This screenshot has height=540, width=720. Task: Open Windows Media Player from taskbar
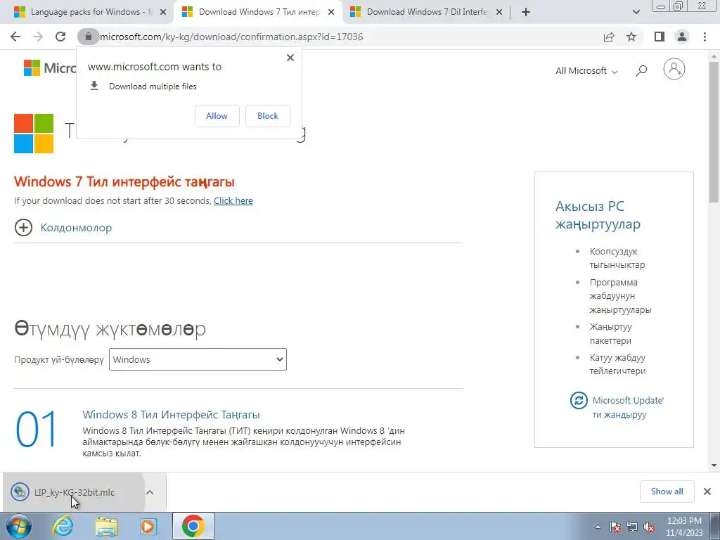click(148, 526)
